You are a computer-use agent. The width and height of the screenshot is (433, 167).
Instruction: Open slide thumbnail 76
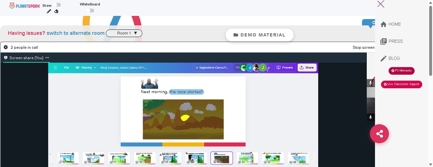pos(94,158)
